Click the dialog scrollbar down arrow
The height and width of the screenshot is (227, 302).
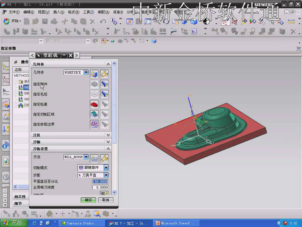(114, 192)
